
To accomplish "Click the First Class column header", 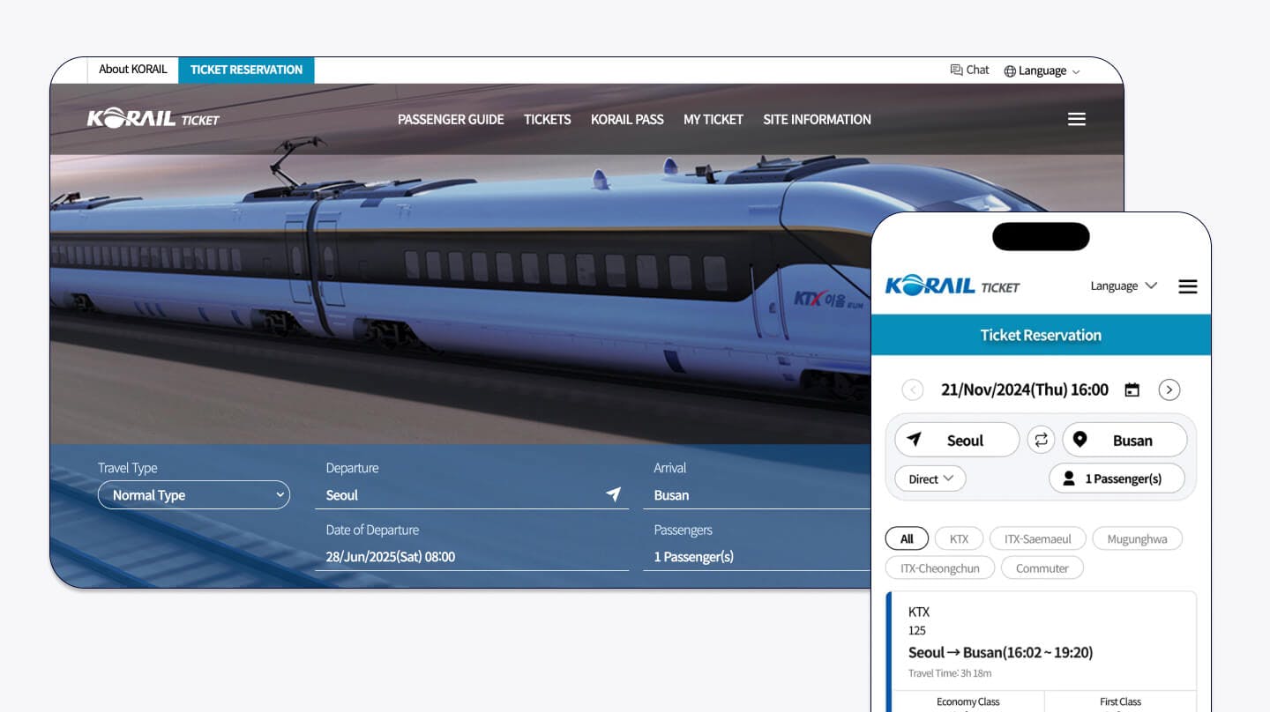I will click(1120, 701).
